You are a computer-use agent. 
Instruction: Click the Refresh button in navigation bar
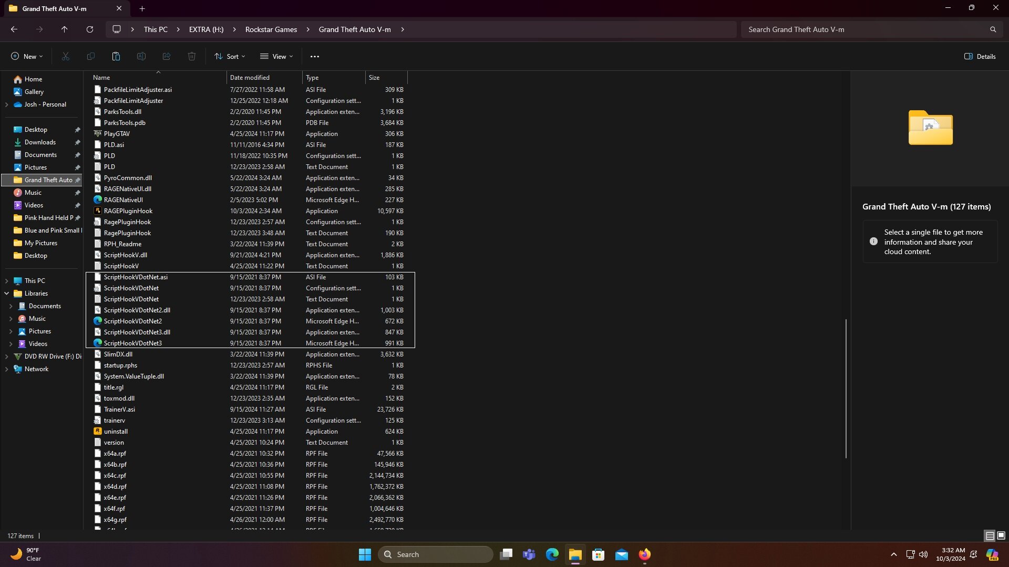click(x=90, y=29)
